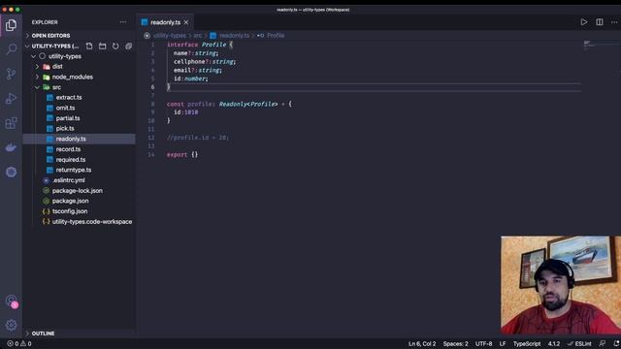
Task: Open the Explorer view in activity bar
Action: pyautogui.click(x=11, y=25)
